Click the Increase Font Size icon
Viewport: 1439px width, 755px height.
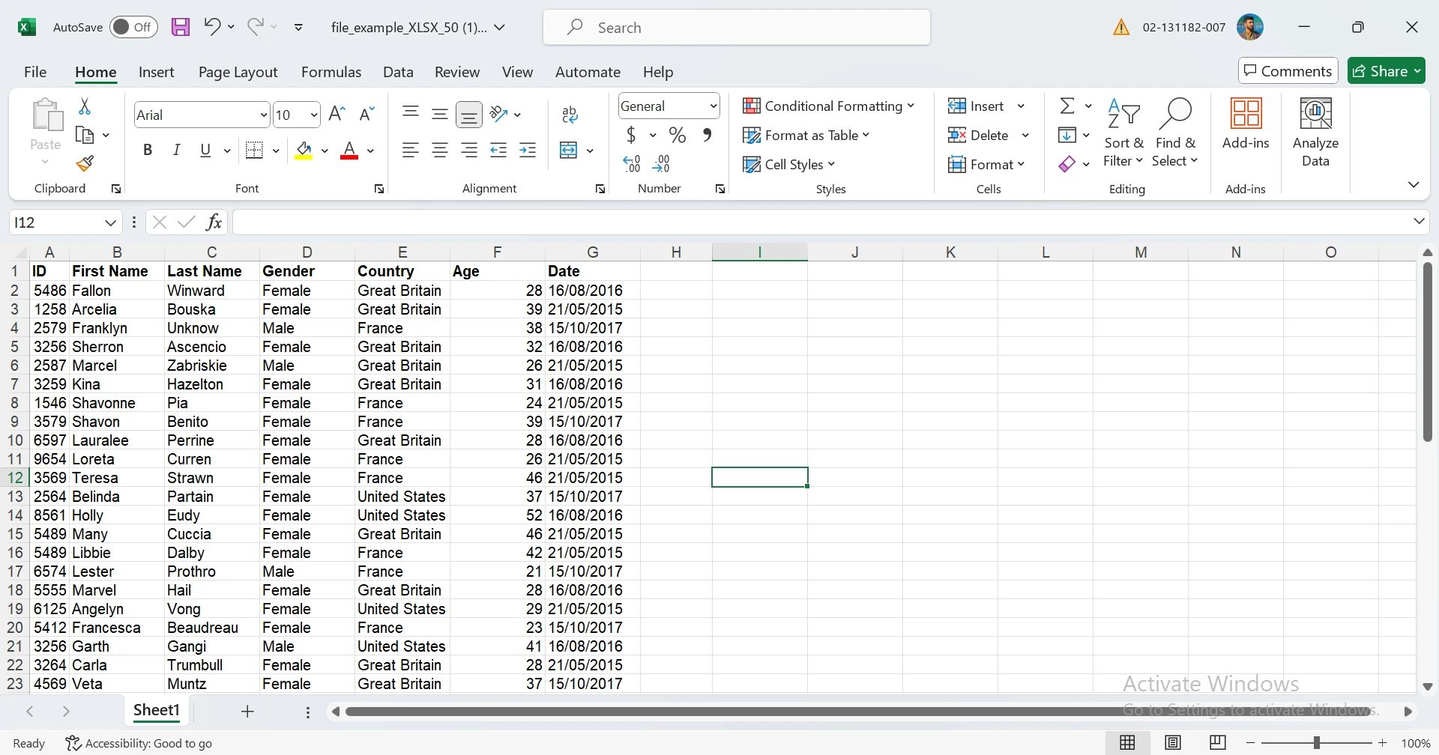[x=337, y=114]
